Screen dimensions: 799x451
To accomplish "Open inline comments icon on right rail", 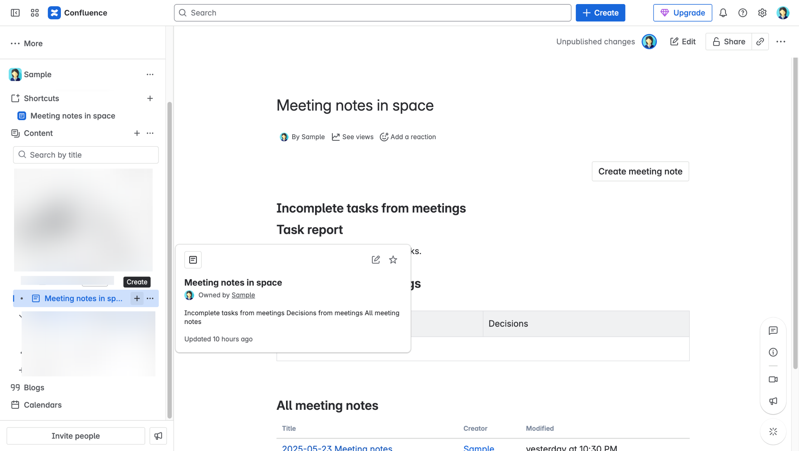I will (773, 331).
